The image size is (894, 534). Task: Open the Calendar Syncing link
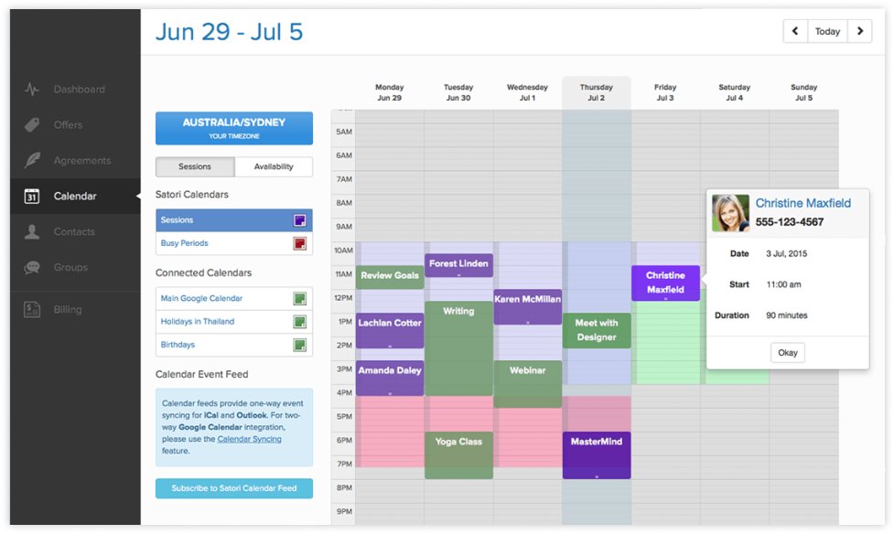(249, 439)
